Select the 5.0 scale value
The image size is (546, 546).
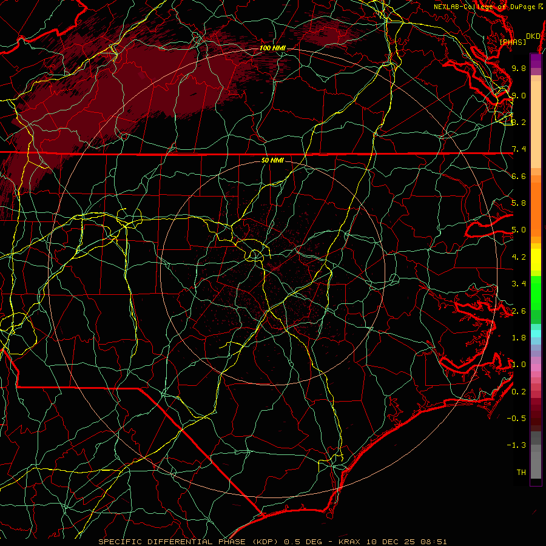point(519,230)
